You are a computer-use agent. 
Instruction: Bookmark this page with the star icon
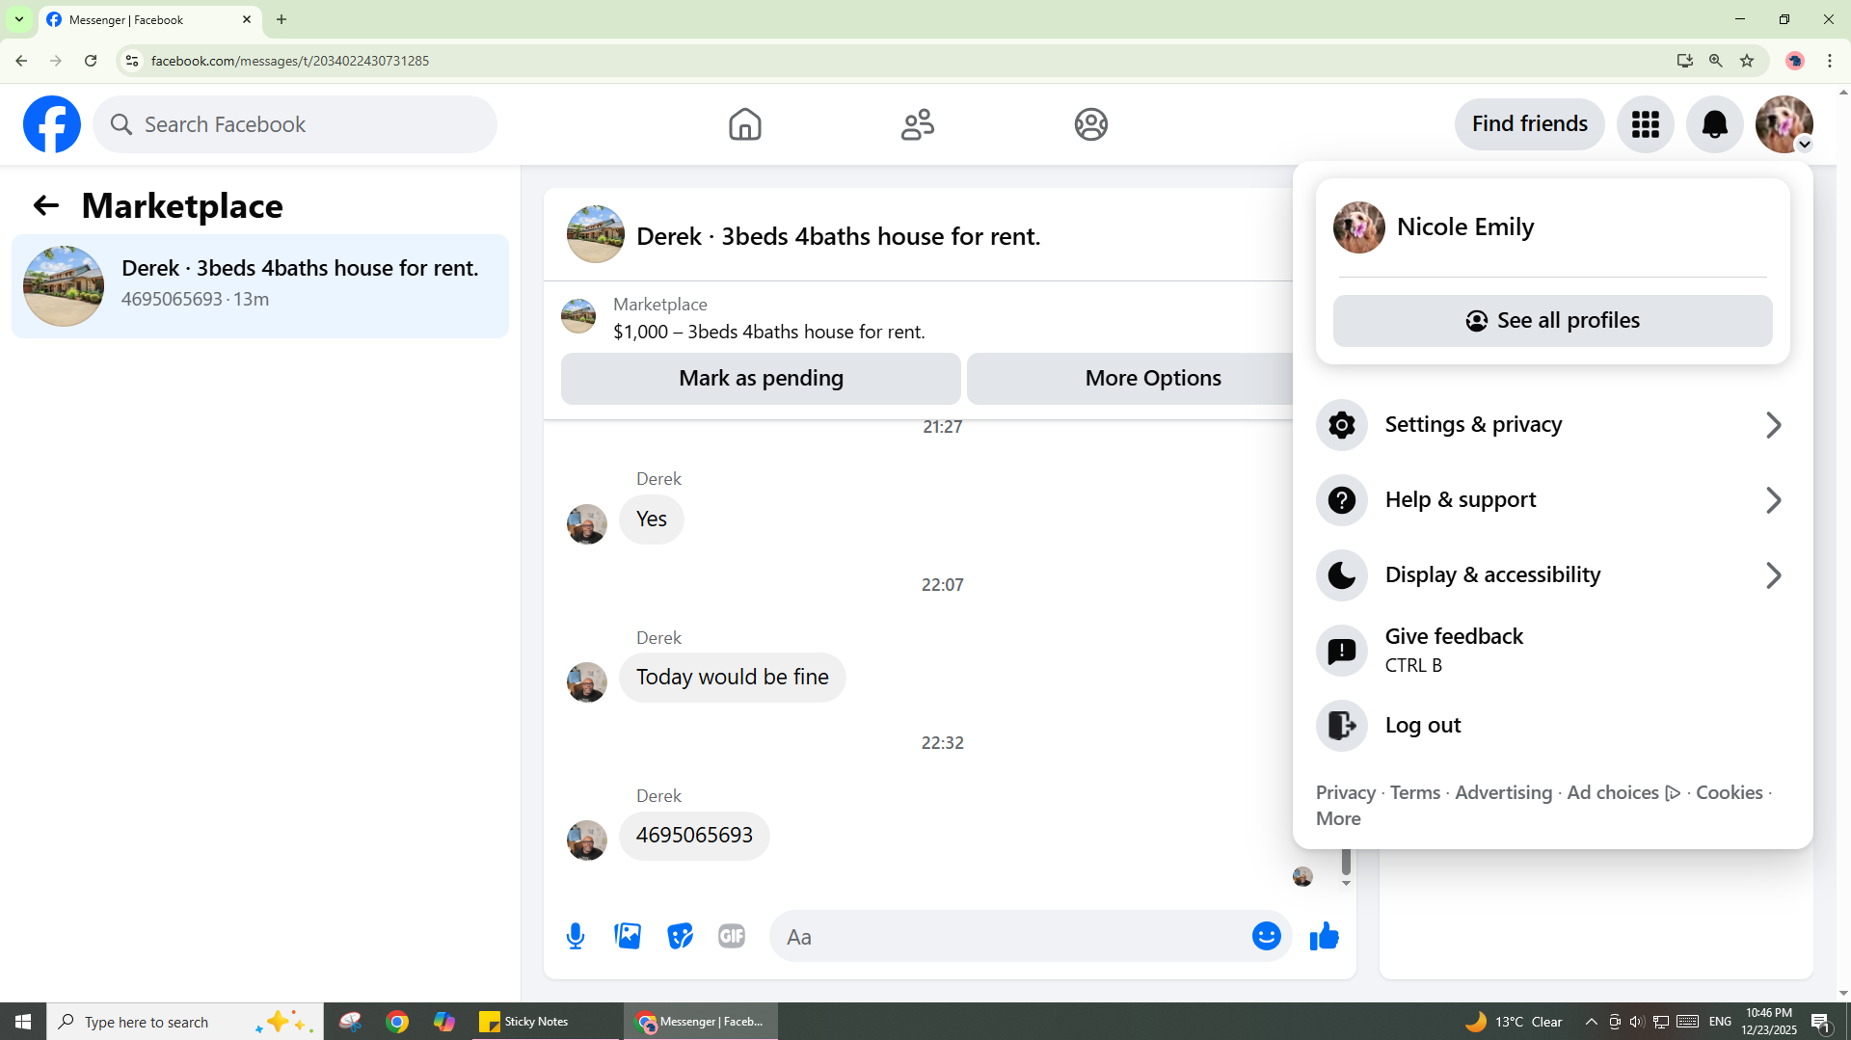1747,61
